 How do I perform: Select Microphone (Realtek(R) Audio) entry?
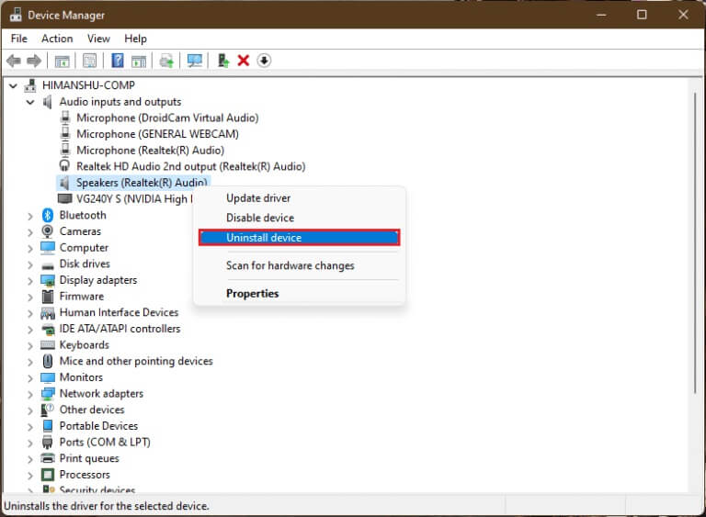[x=151, y=151]
